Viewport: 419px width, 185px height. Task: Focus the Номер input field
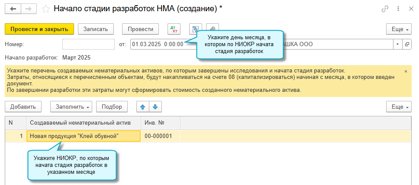[x=88, y=44]
